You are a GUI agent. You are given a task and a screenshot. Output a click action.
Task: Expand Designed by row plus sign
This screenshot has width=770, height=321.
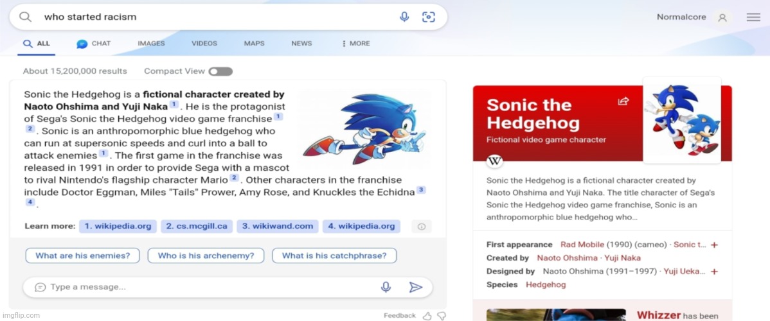coord(715,272)
